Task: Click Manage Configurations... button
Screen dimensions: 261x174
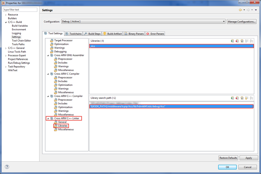Action: [241, 21]
